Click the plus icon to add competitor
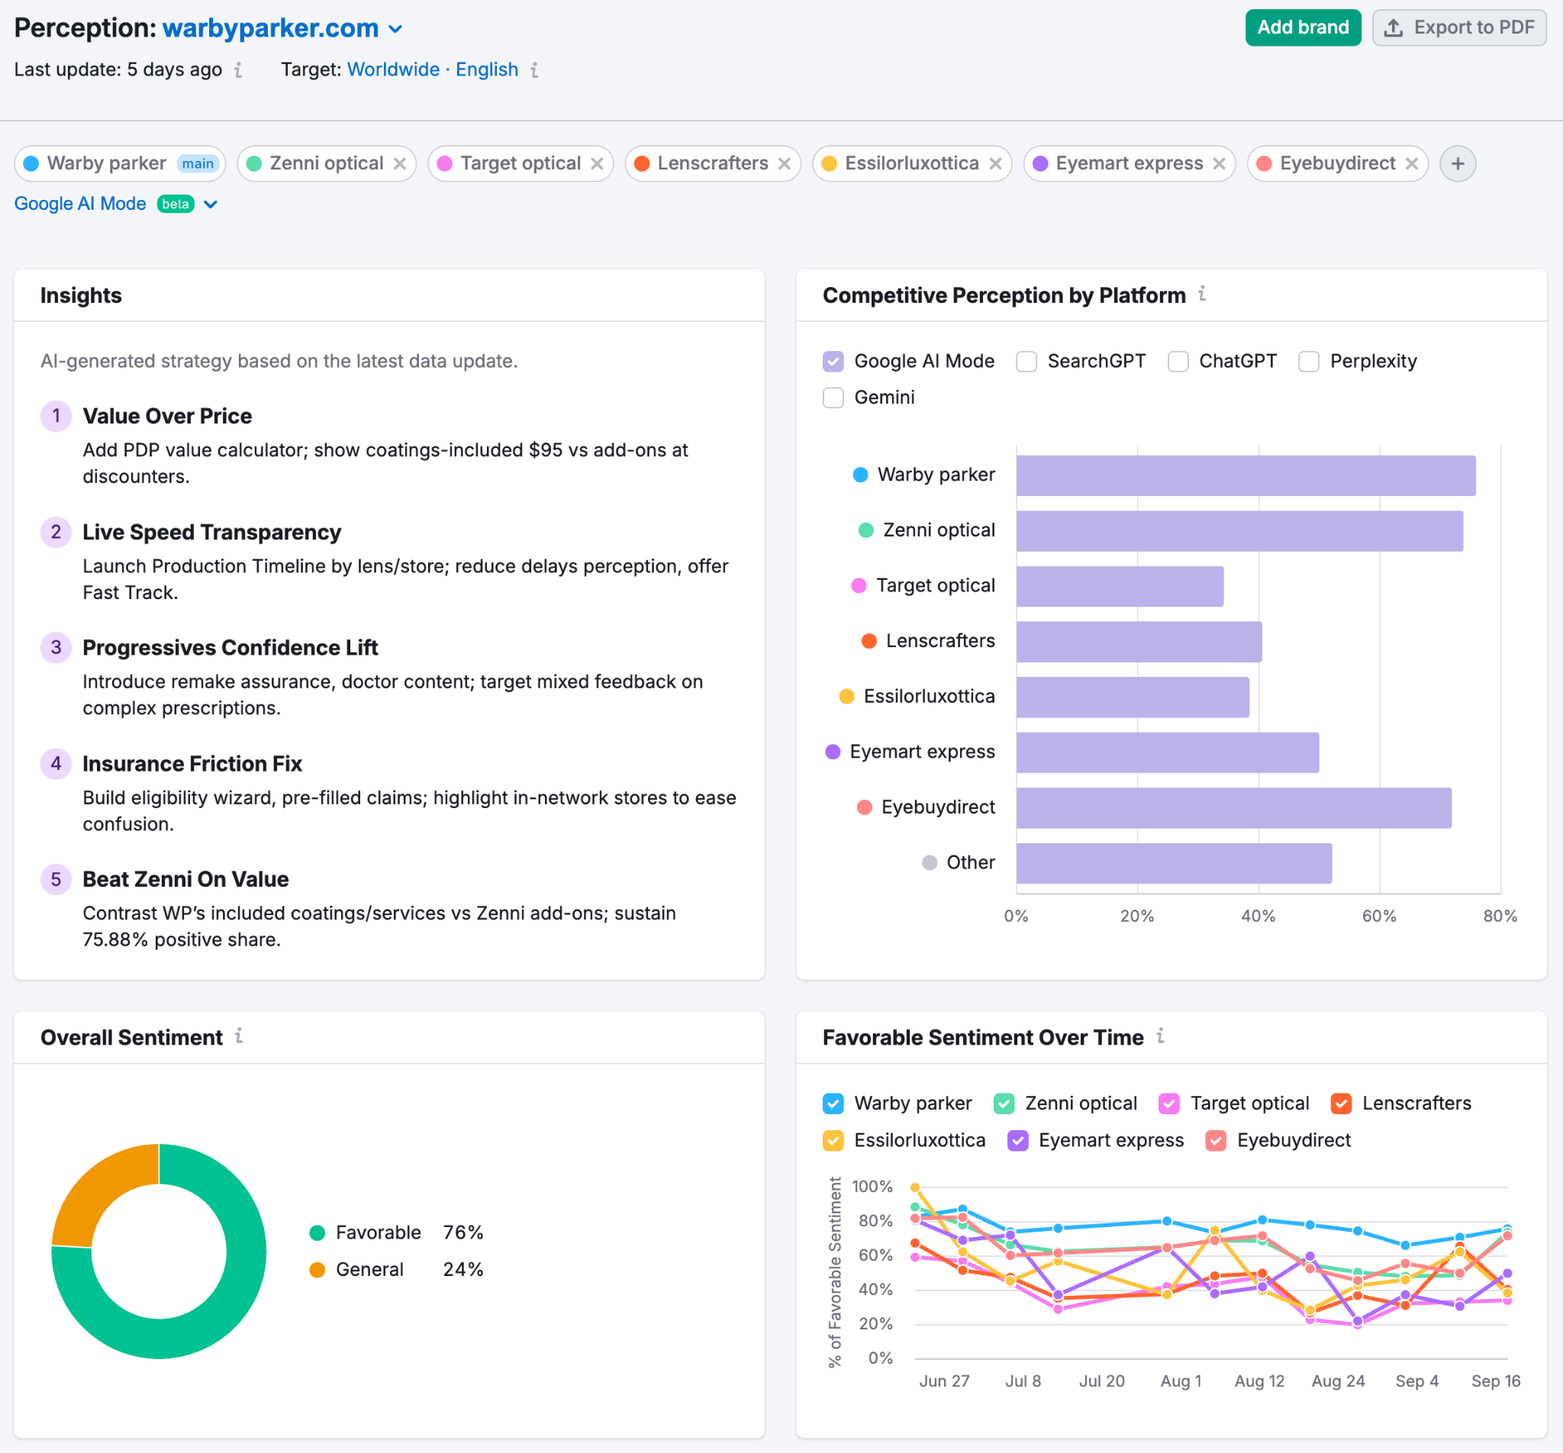1563x1453 pixels. [x=1457, y=163]
